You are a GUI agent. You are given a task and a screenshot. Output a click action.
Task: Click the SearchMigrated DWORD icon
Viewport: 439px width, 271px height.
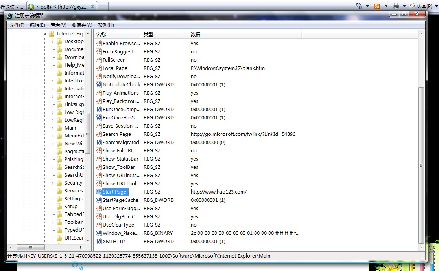pos(99,142)
